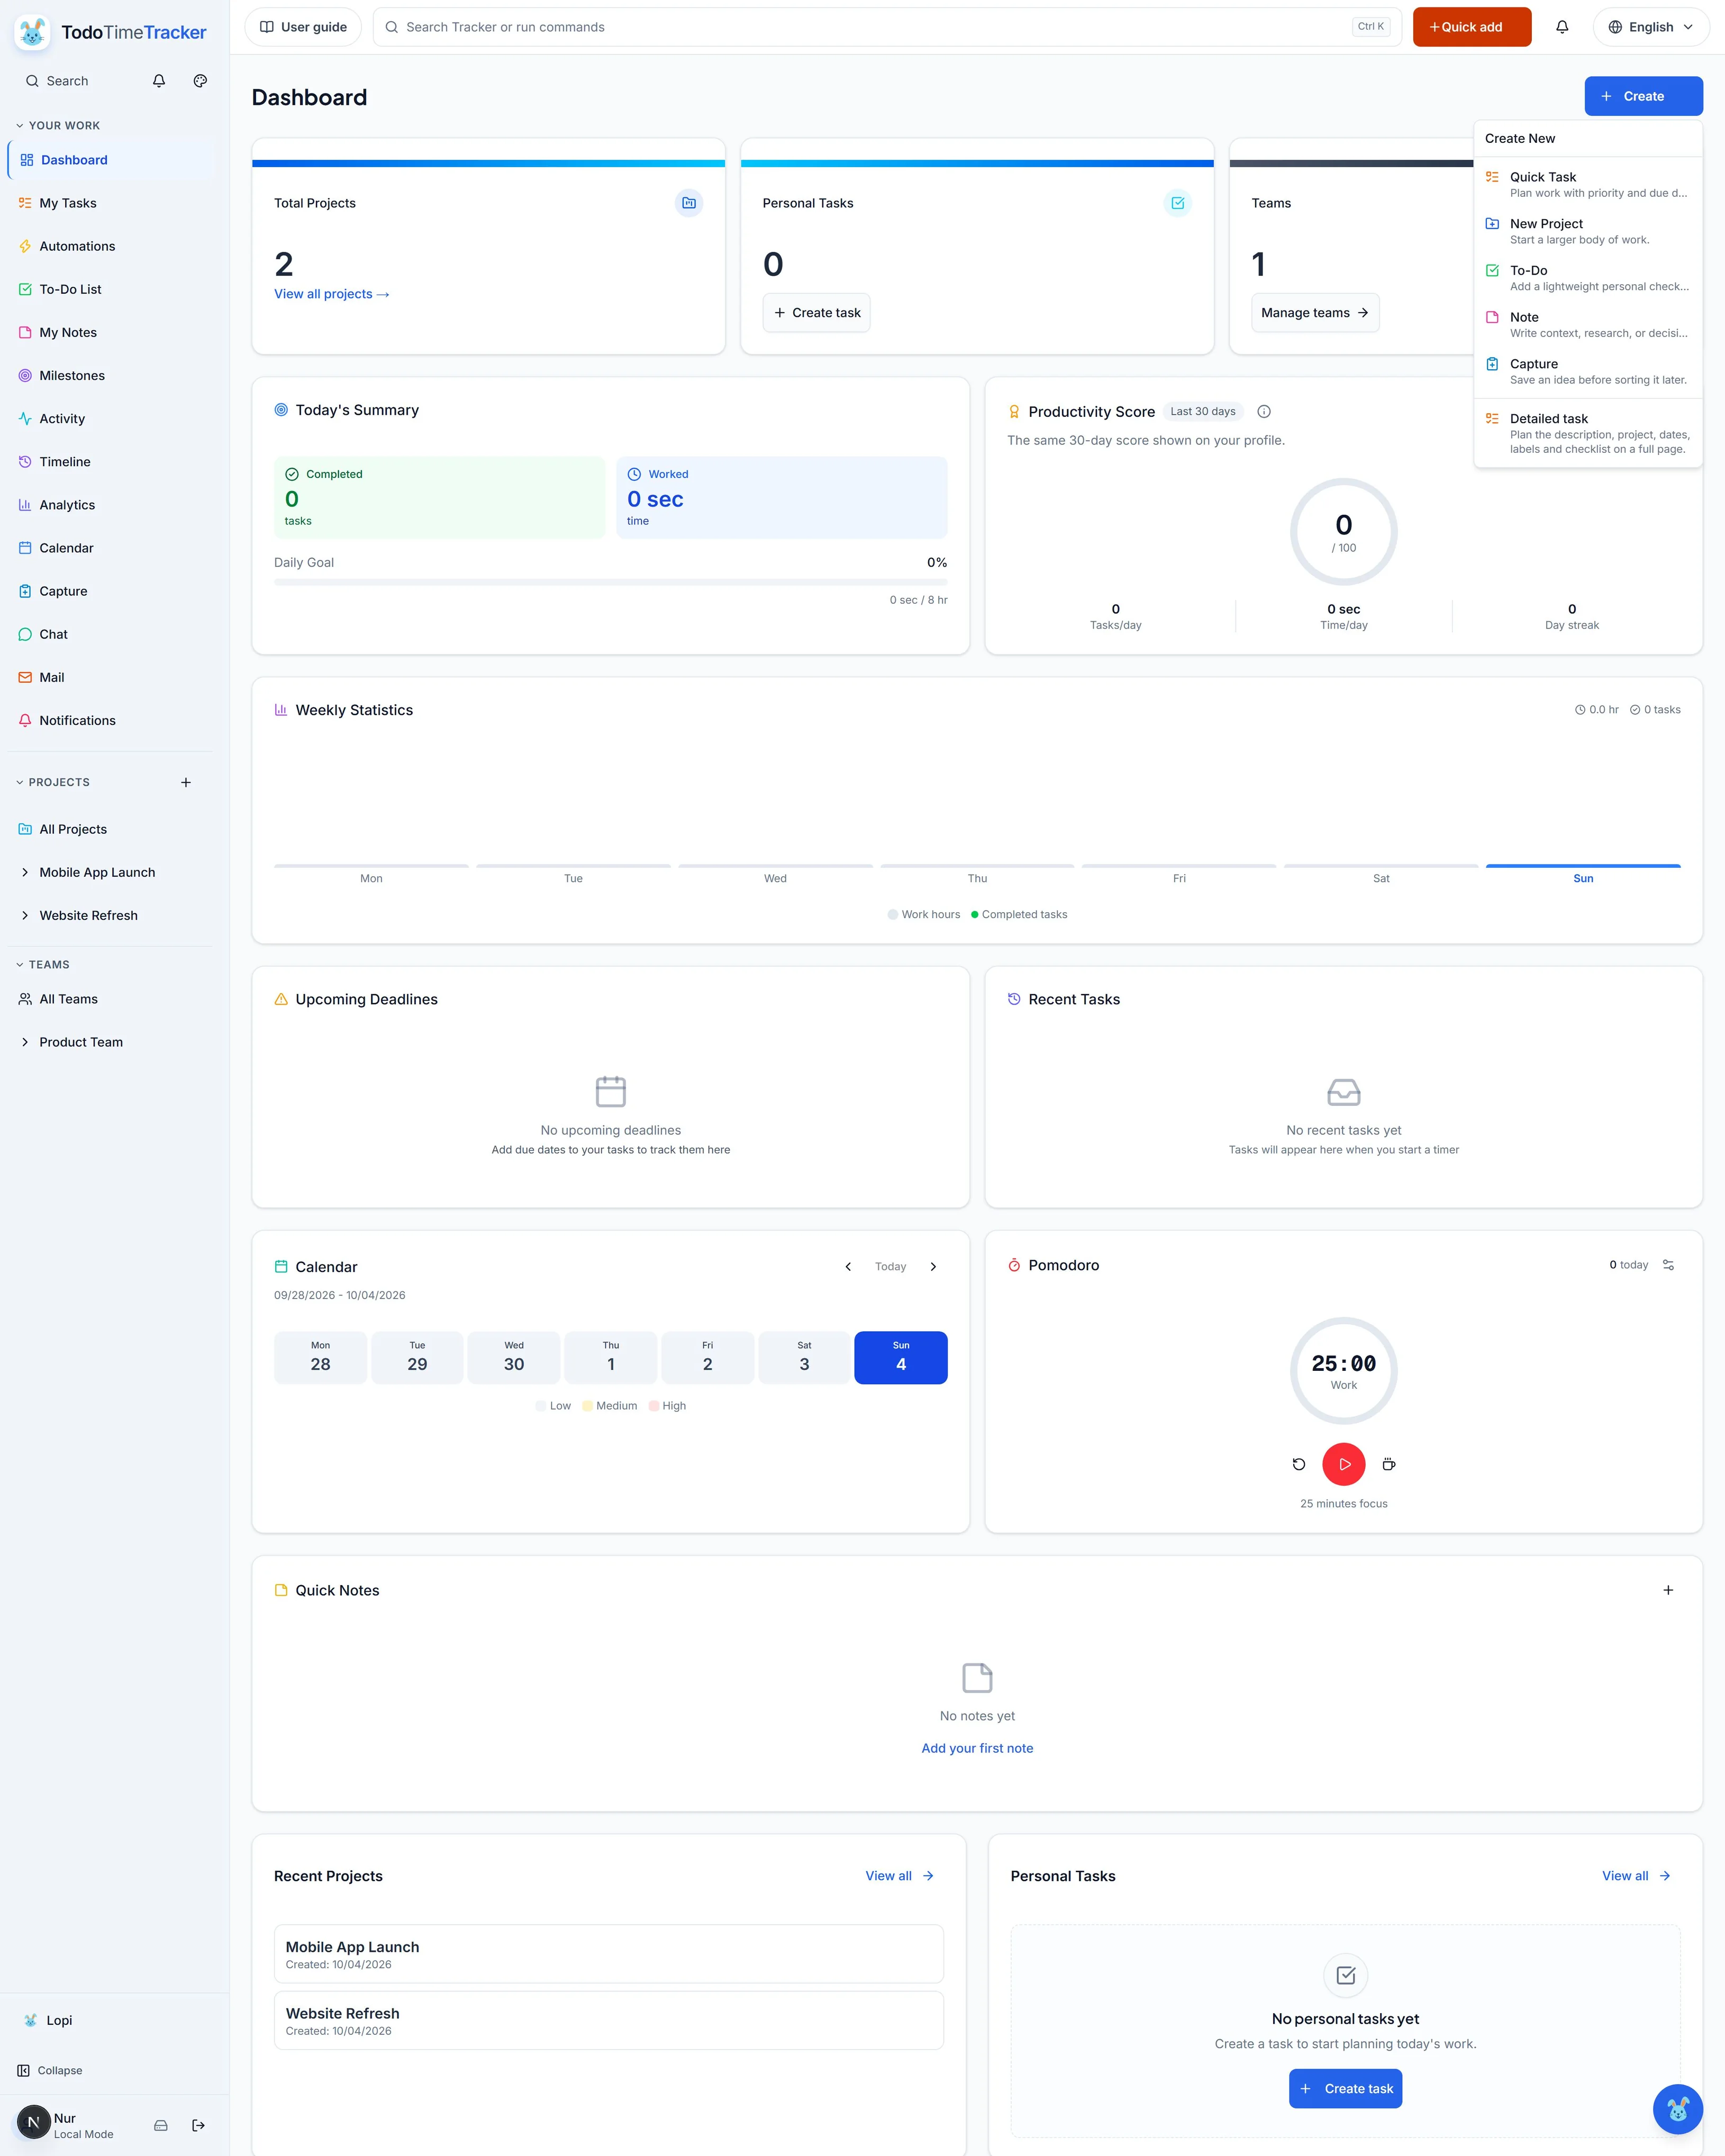This screenshot has width=1725, height=2156.
Task: Open the sidebar notification bell icon
Action: click(x=159, y=81)
